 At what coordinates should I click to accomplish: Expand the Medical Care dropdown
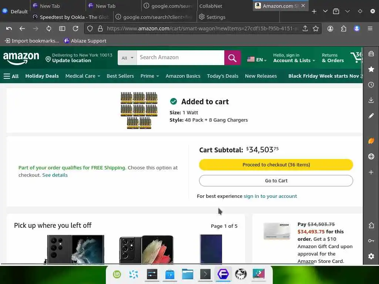coord(83,76)
